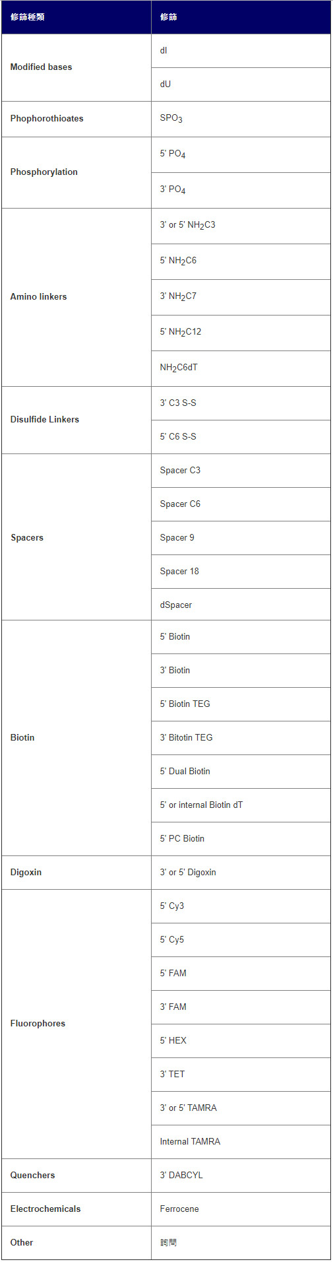This screenshot has width=333, height=1266.
Task: Click the 3' or 5' Digoxin entry
Action: pos(241,873)
